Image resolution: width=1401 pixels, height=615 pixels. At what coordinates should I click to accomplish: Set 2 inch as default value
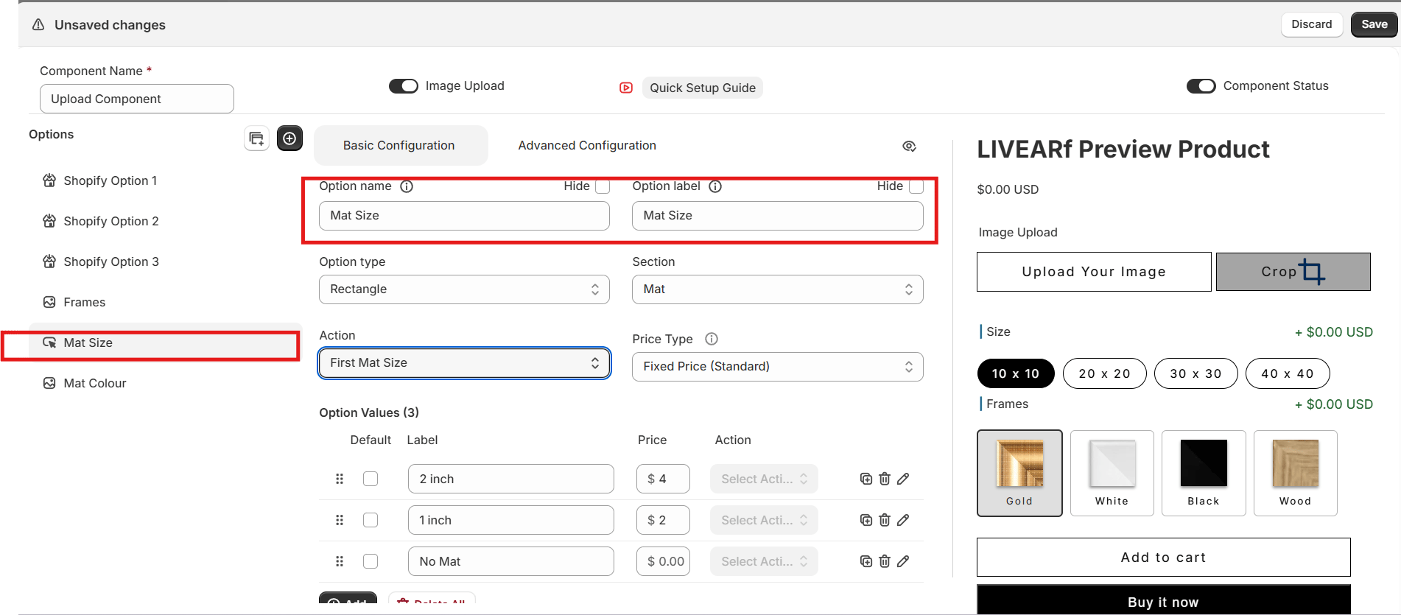[371, 479]
